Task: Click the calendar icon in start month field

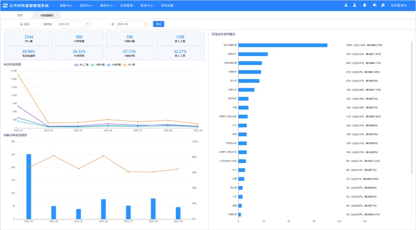Action: coord(87,24)
